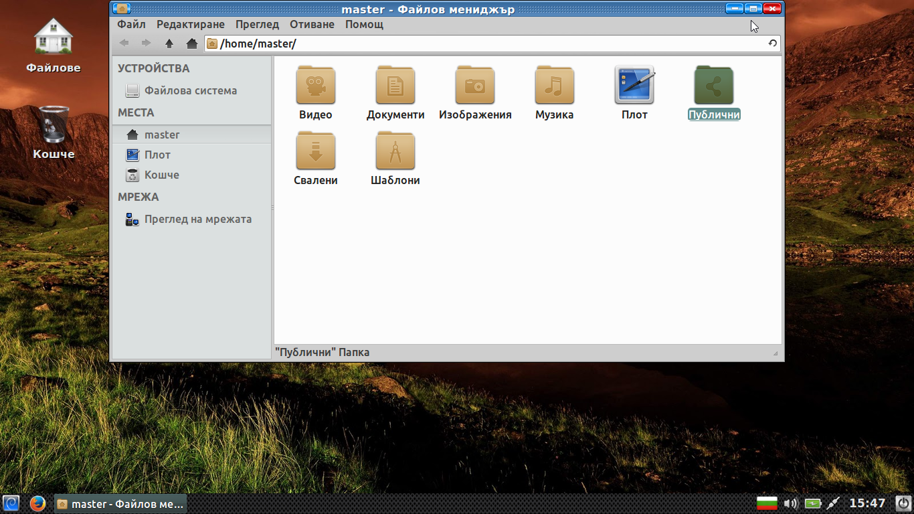This screenshot has width=914, height=514.
Task: Go back with the left arrow
Action: coord(124,44)
